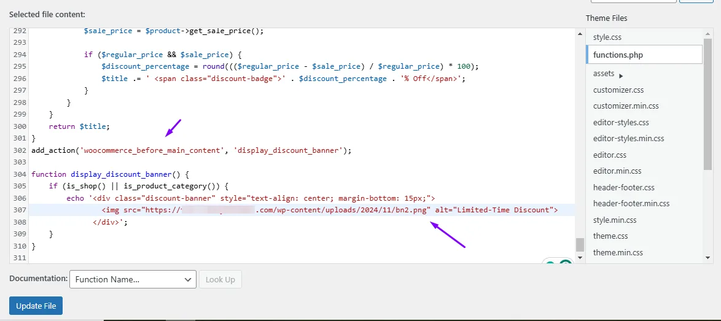Click Theme Files list scrollbar thumb
721x321 pixels.
[708, 104]
